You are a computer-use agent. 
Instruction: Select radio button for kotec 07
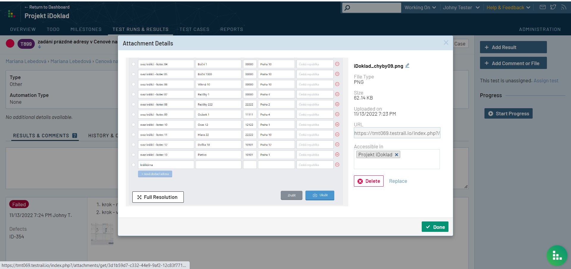click(x=133, y=95)
